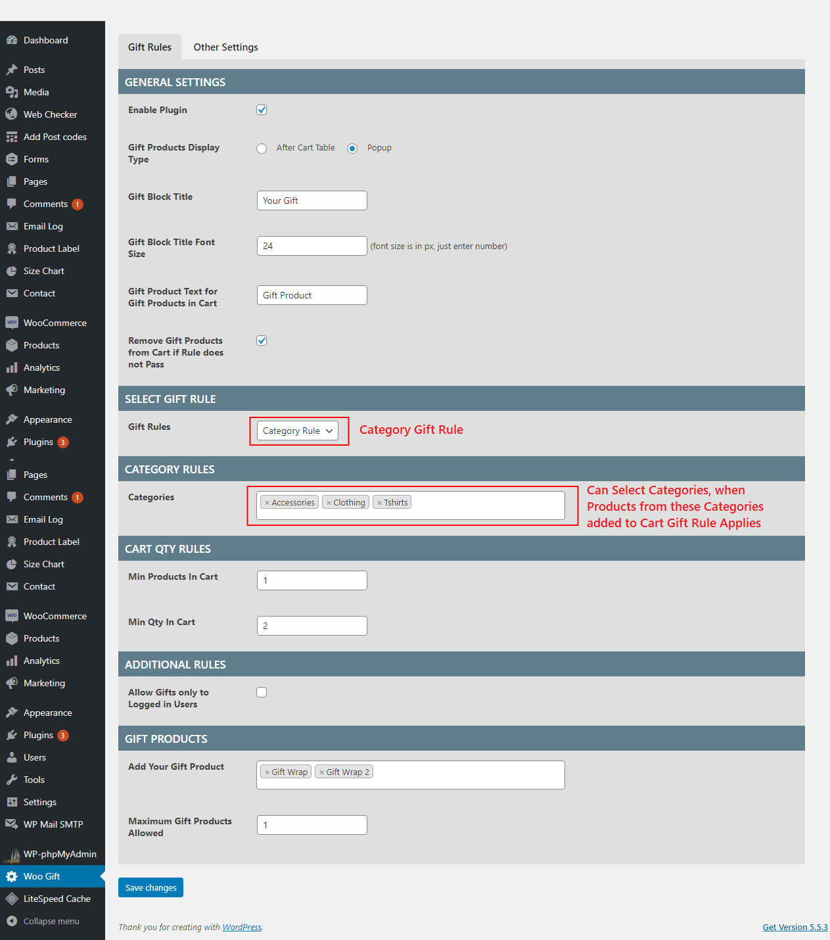This screenshot has width=830, height=940.
Task: Switch to the Gift Rules tab
Action: [x=150, y=47]
